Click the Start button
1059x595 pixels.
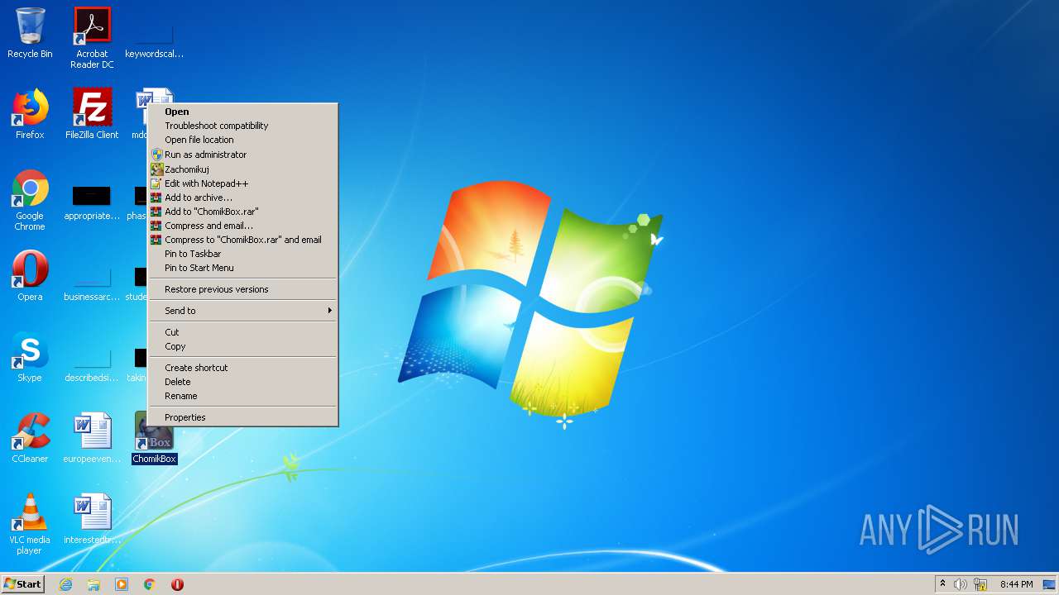tap(23, 583)
